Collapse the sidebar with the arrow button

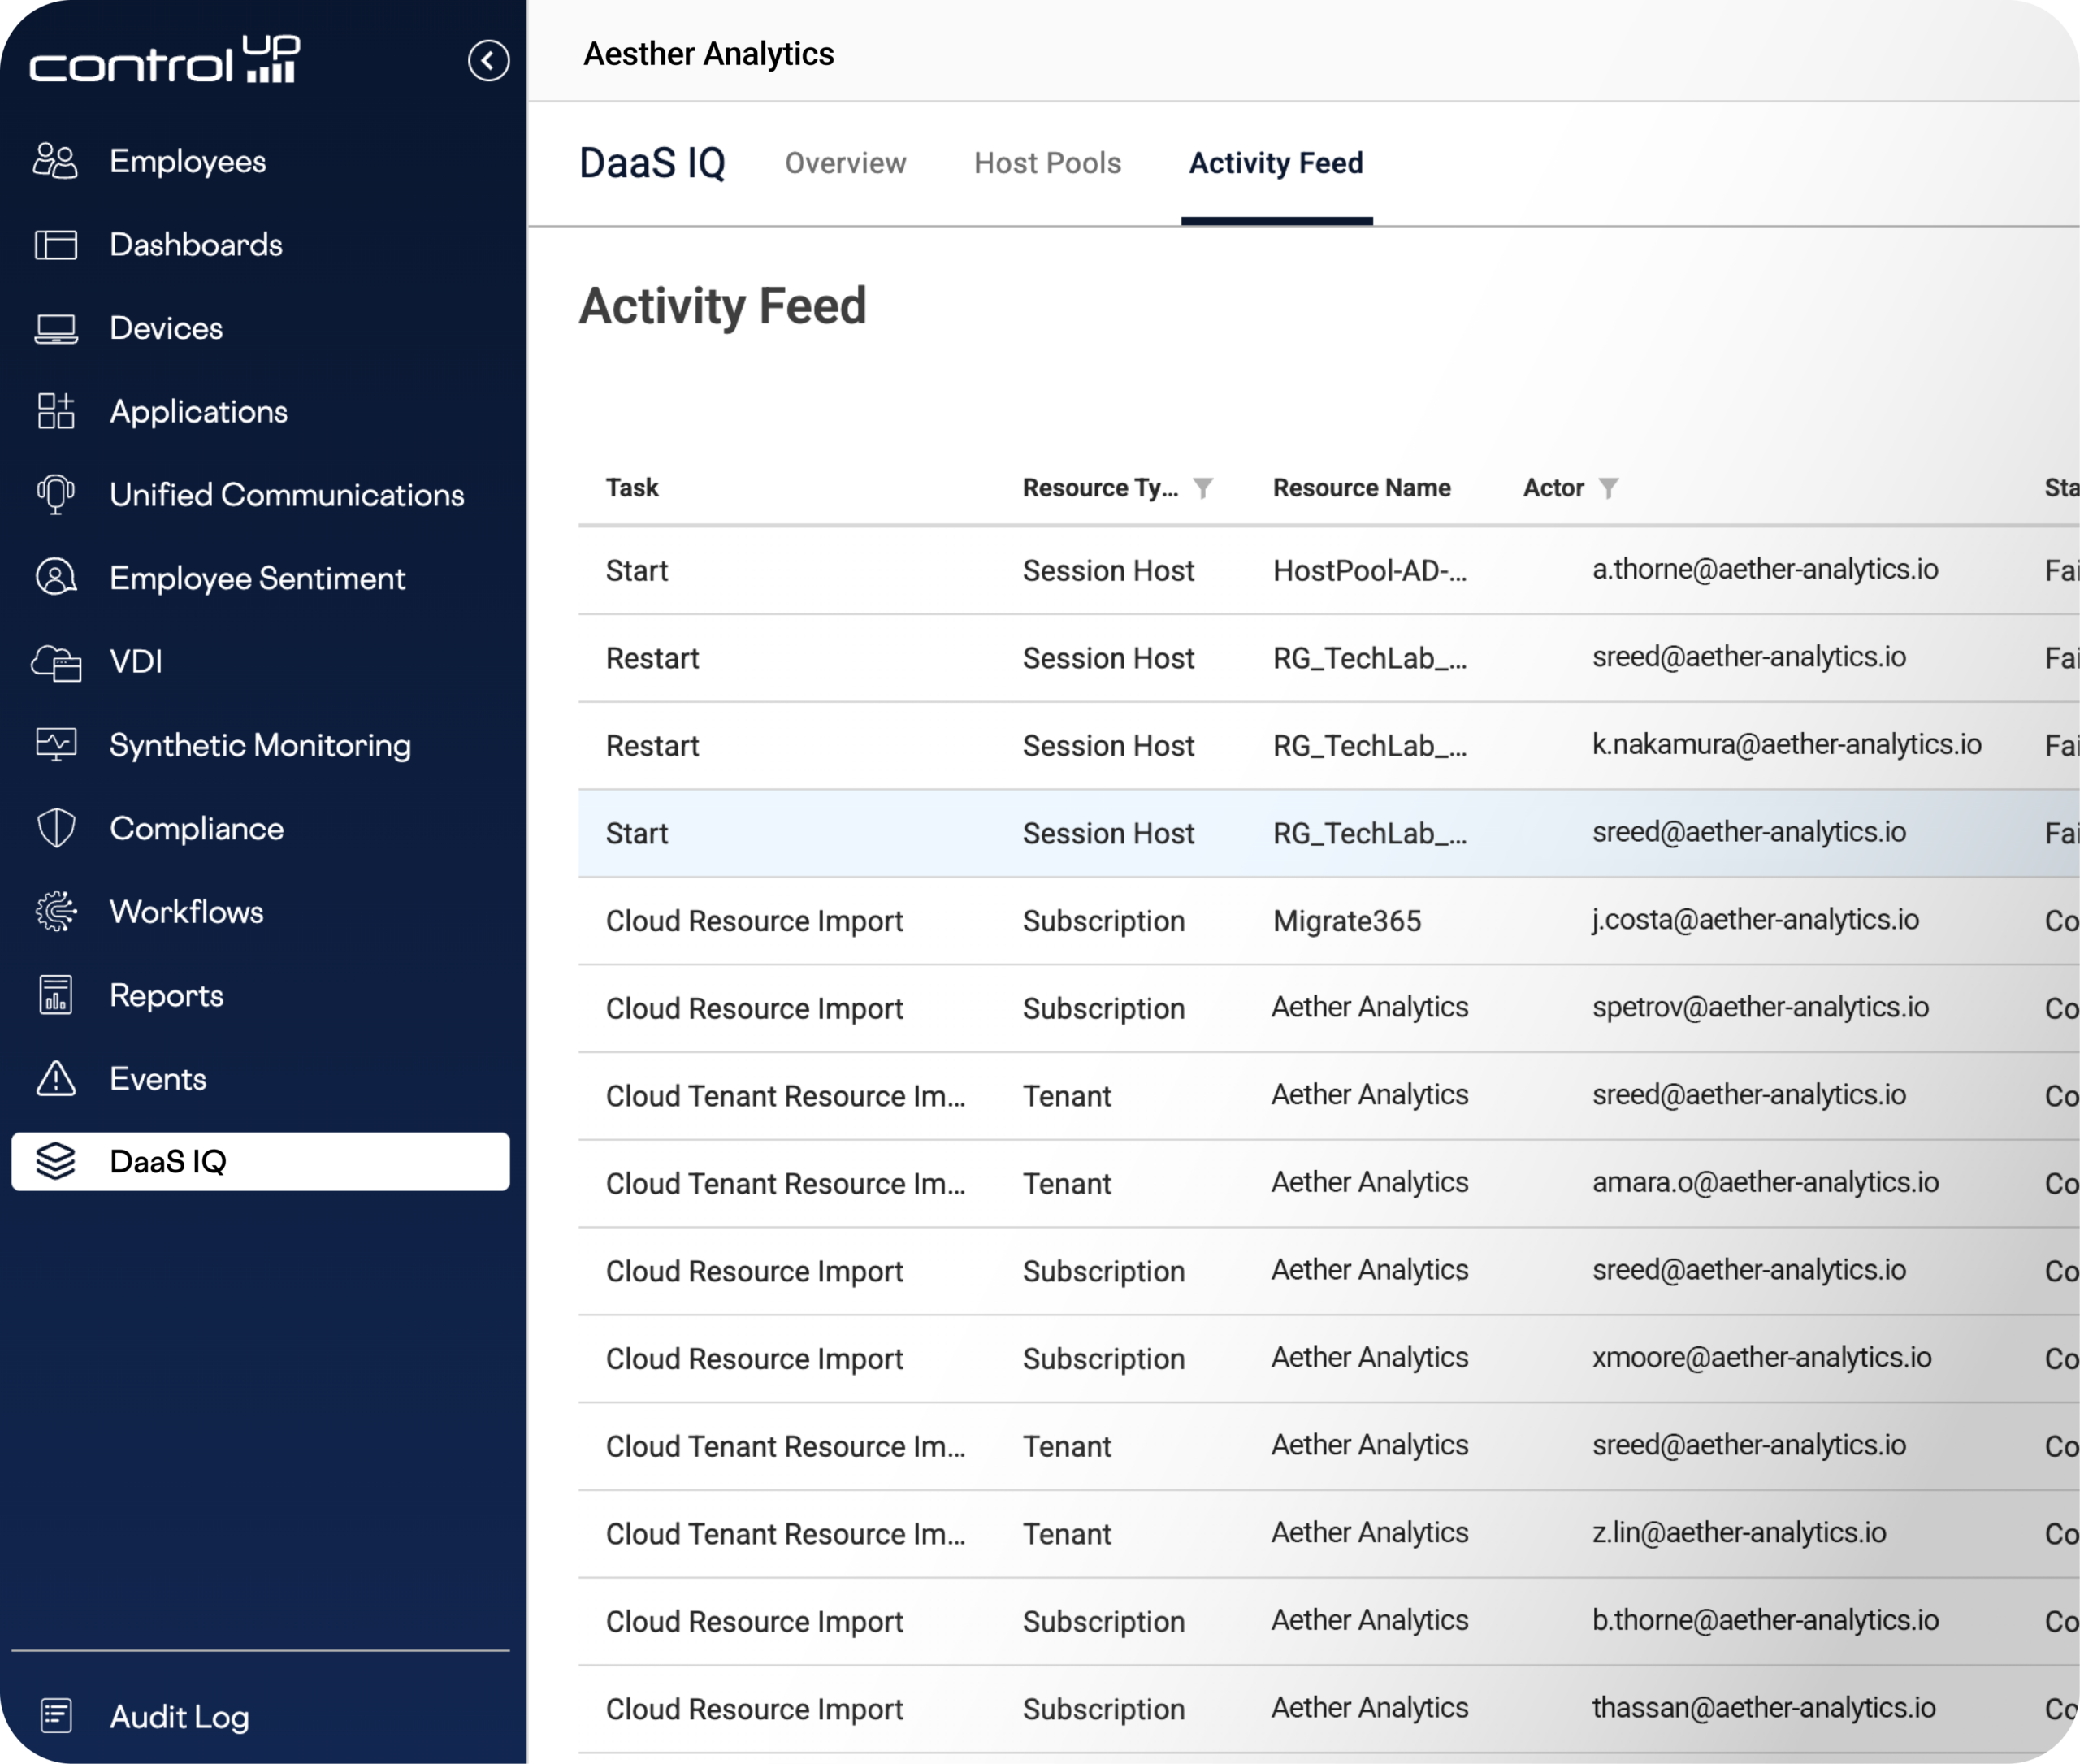(488, 61)
